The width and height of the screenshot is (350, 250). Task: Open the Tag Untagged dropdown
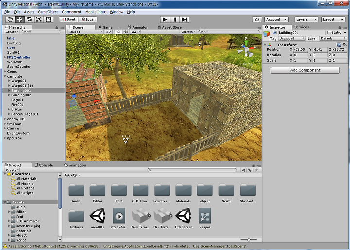[292, 38]
